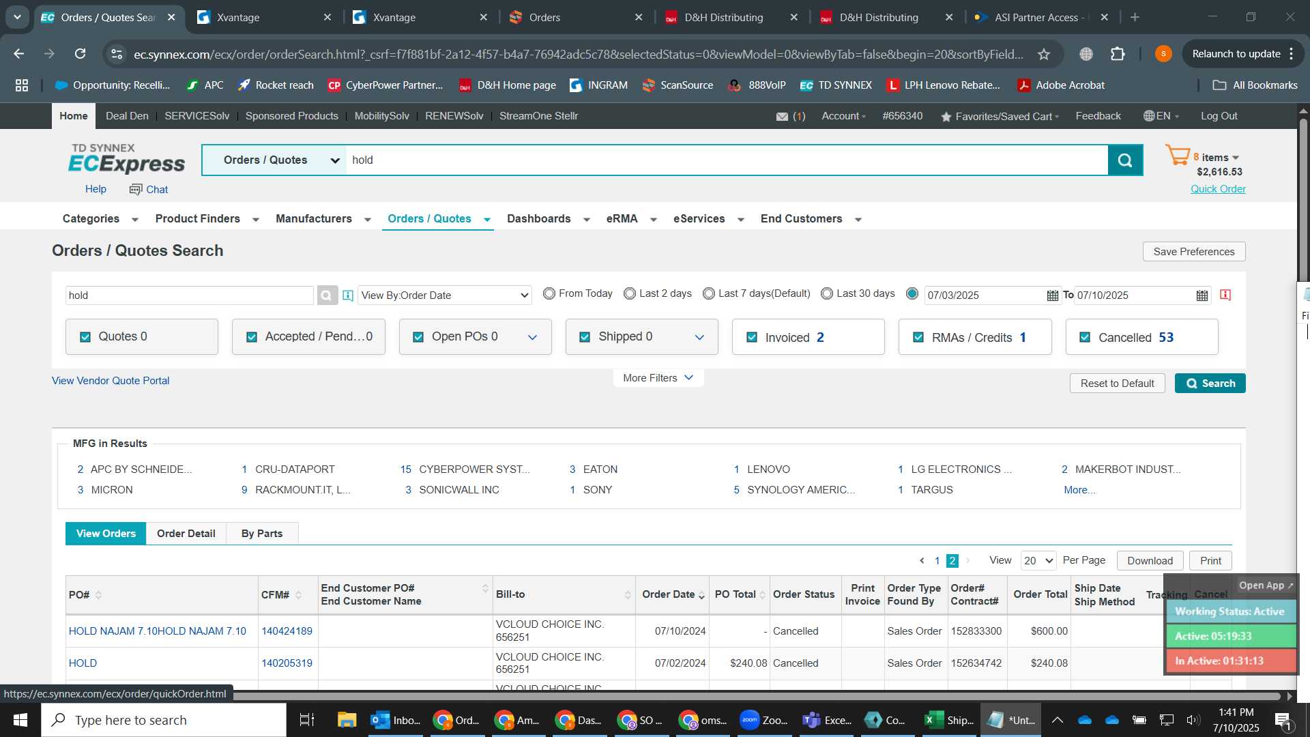Open the EN language dropdown

click(1161, 116)
